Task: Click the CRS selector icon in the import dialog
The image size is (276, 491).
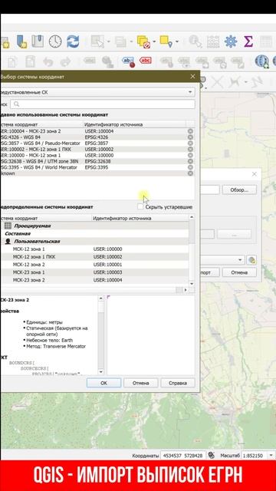Action: point(251,260)
